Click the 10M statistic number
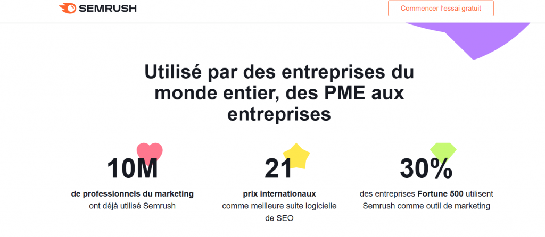Screen dimensions: 545x237 [132, 169]
